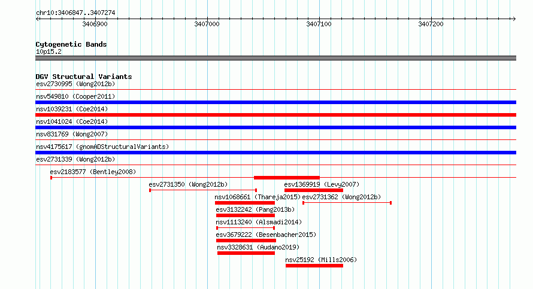533x289 pixels.
Task: Click the thick red segment of esv2183577
Action: (x=286, y=178)
